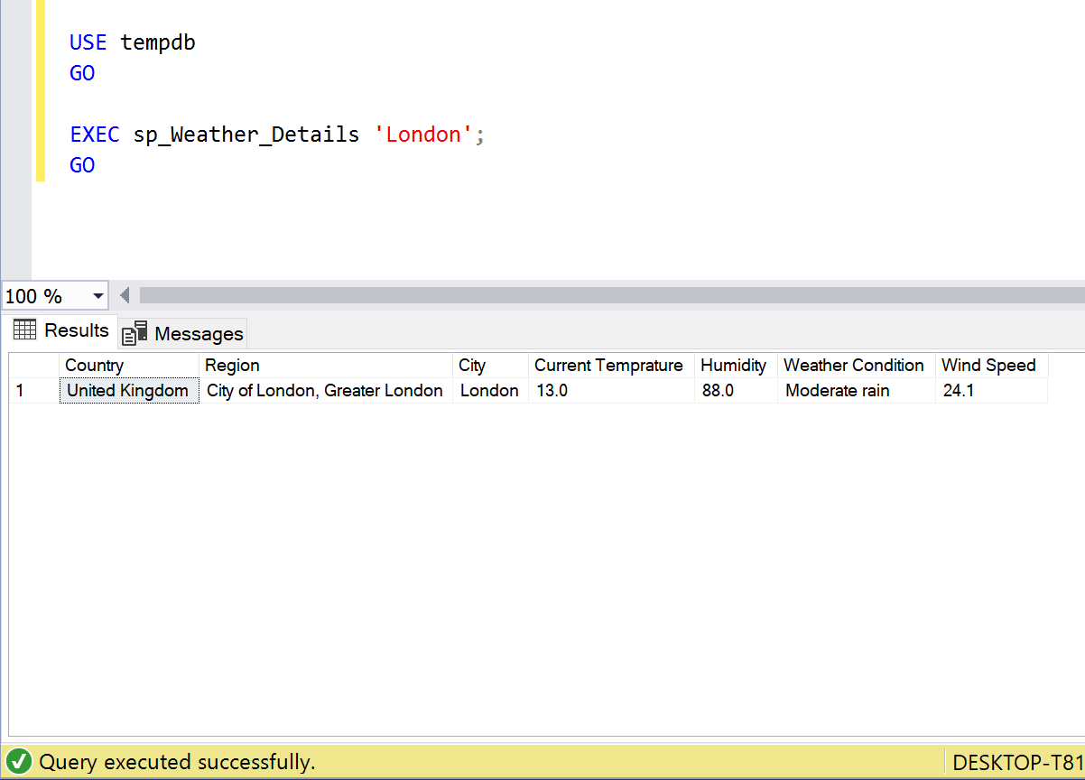Click the blank top-left grid corner cell
This screenshot has height=780, width=1085.
pyautogui.click(x=33, y=366)
